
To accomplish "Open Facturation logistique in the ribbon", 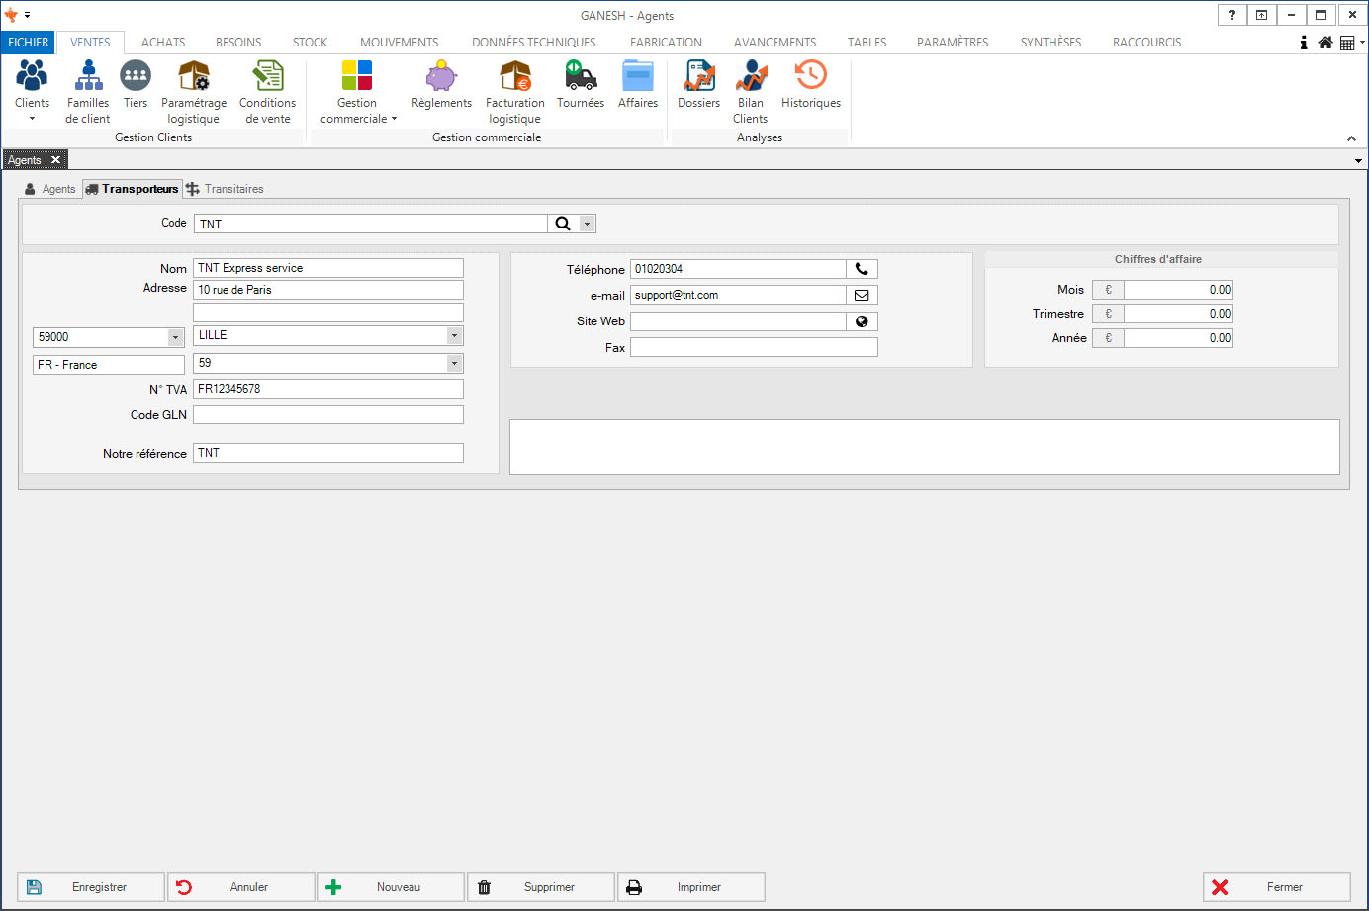I will 514,77.
